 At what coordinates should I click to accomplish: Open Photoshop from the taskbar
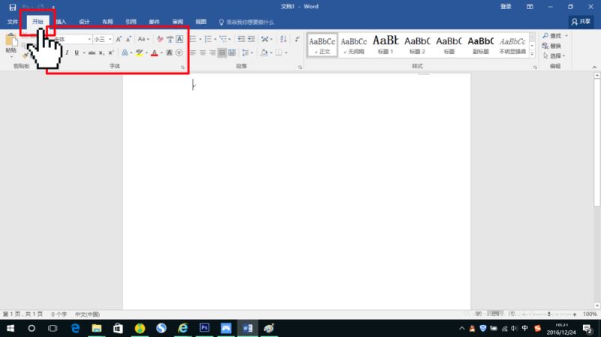(x=204, y=328)
